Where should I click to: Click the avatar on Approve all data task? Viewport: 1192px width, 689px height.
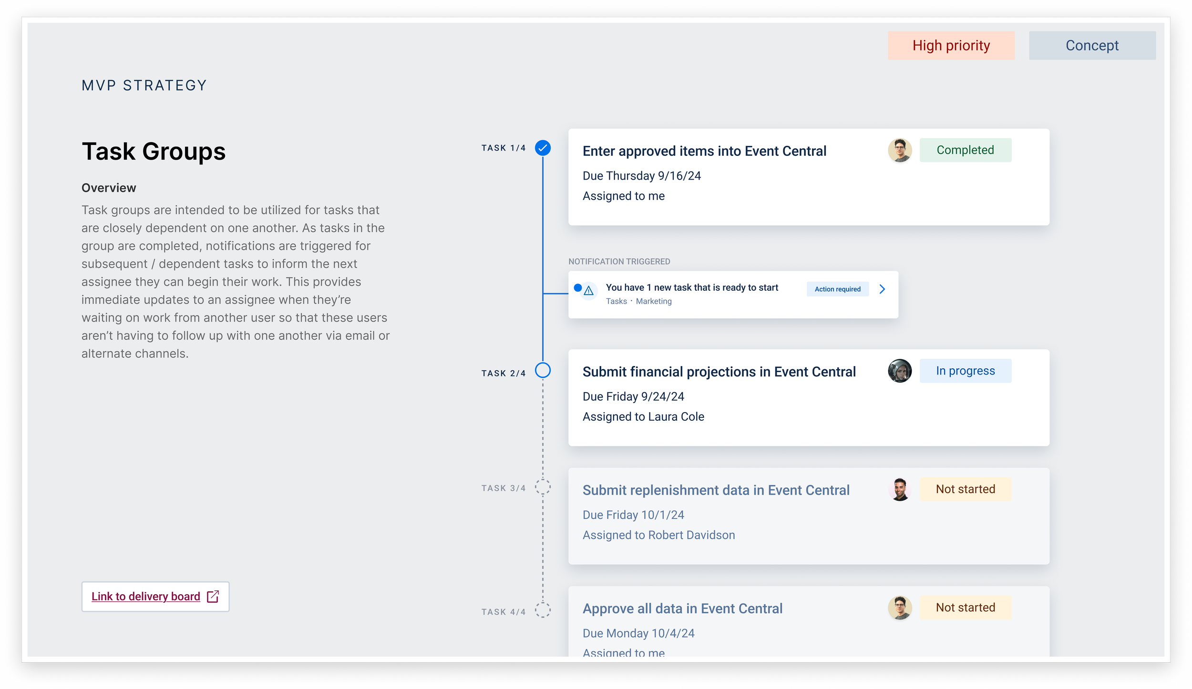(900, 608)
